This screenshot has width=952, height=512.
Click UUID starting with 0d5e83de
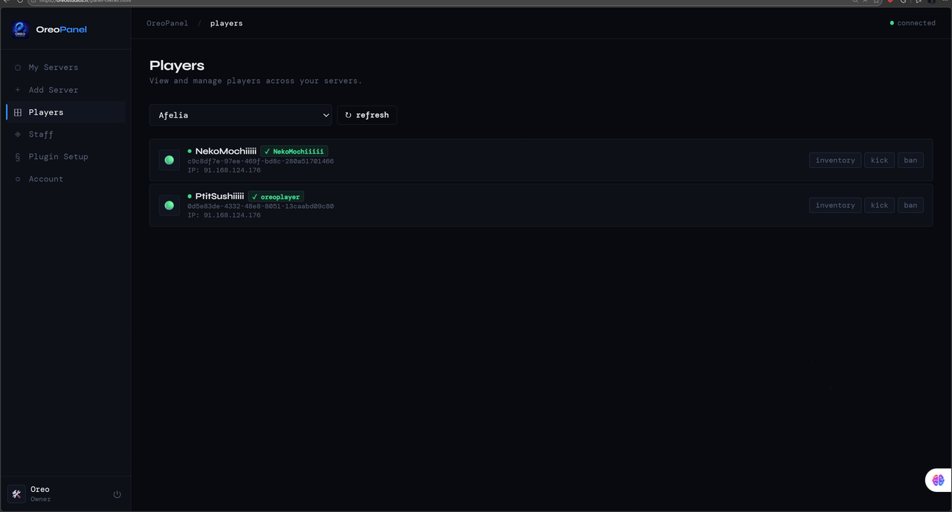pyautogui.click(x=260, y=207)
